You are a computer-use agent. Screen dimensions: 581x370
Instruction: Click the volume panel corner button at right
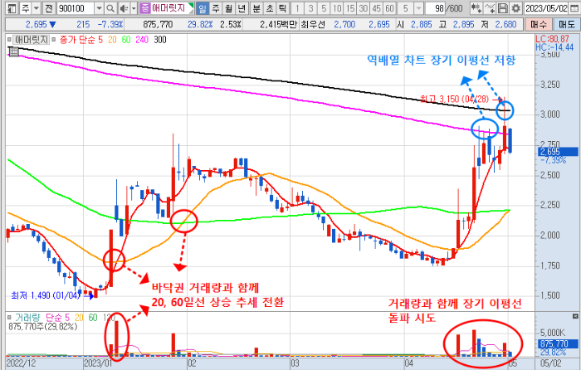(x=575, y=316)
